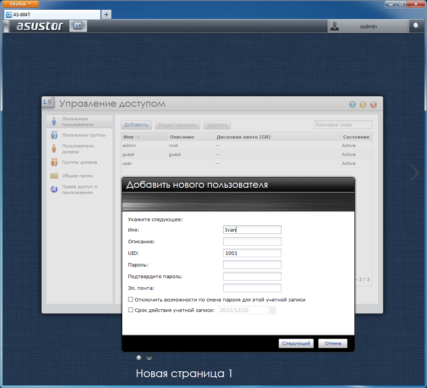Open Группы домена section

point(80,162)
